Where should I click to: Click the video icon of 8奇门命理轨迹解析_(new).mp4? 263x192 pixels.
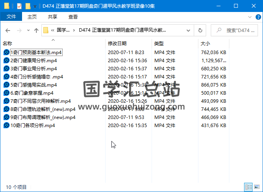tap(6, 109)
